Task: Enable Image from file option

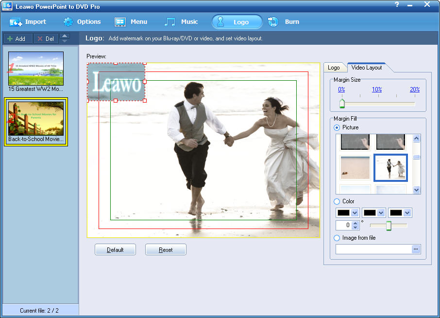Action: [x=337, y=238]
